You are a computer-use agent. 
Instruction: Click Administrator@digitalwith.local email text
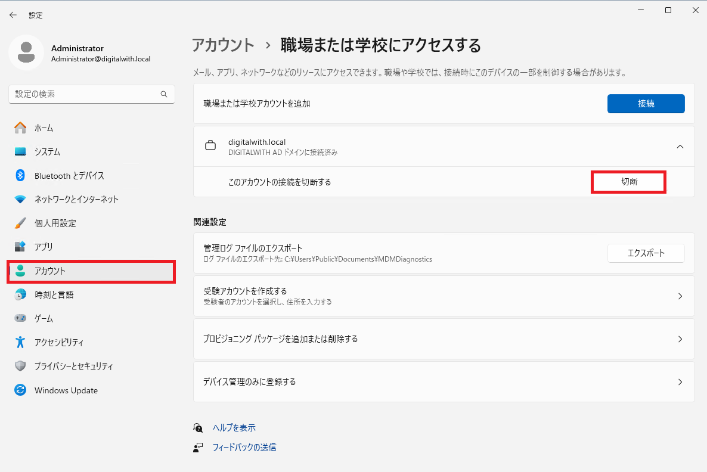101,59
